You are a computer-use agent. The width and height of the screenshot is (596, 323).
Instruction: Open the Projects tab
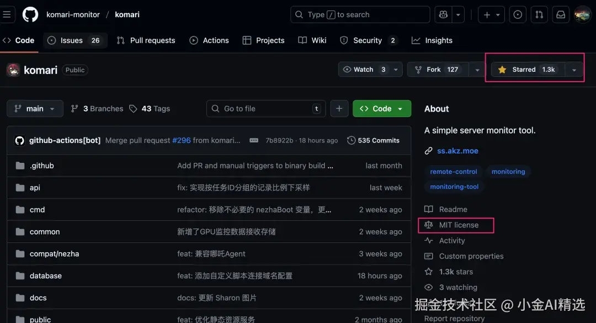coord(263,40)
